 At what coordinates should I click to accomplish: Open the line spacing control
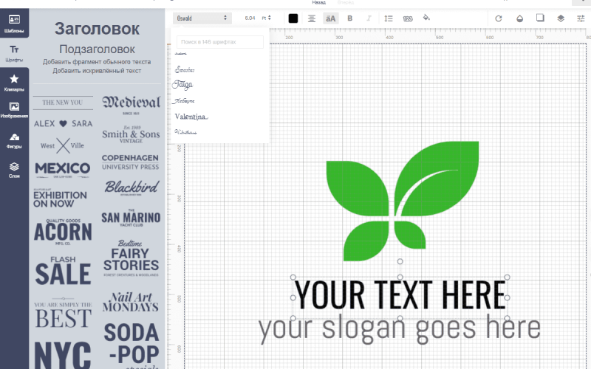point(389,18)
